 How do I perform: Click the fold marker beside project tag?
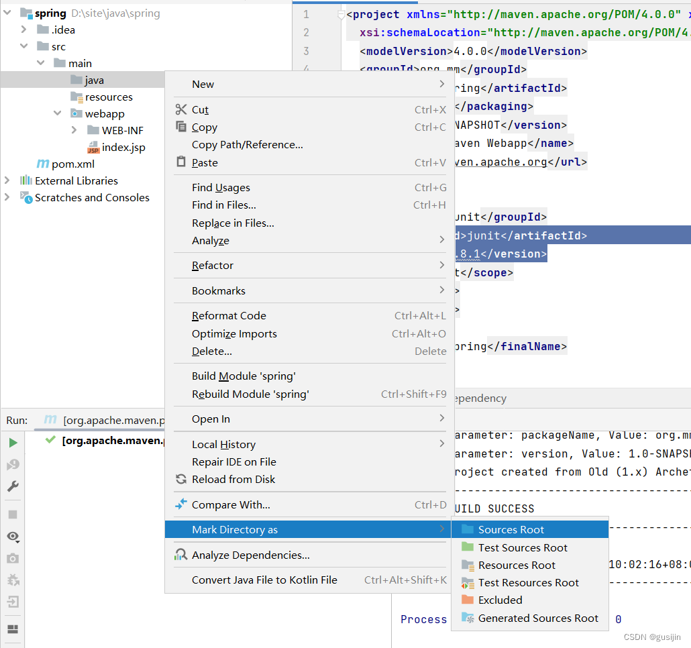(x=341, y=15)
